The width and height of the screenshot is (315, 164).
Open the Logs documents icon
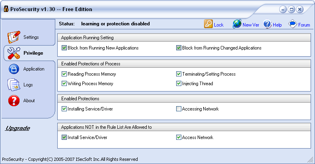pos(14,85)
